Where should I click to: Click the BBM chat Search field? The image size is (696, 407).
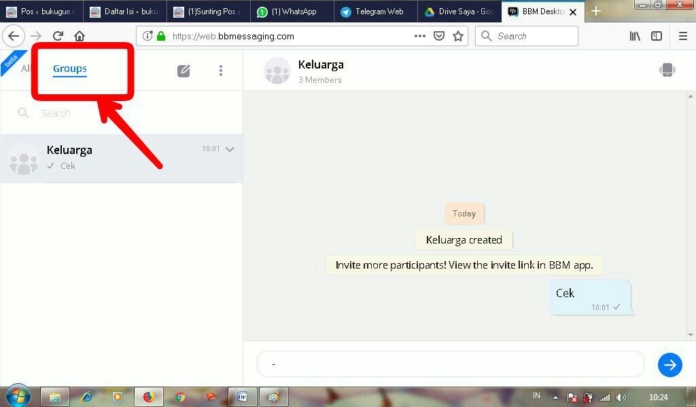121,113
